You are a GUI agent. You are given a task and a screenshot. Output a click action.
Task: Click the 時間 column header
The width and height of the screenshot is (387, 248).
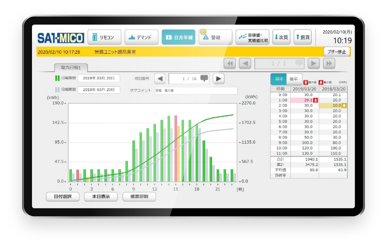(x=281, y=89)
